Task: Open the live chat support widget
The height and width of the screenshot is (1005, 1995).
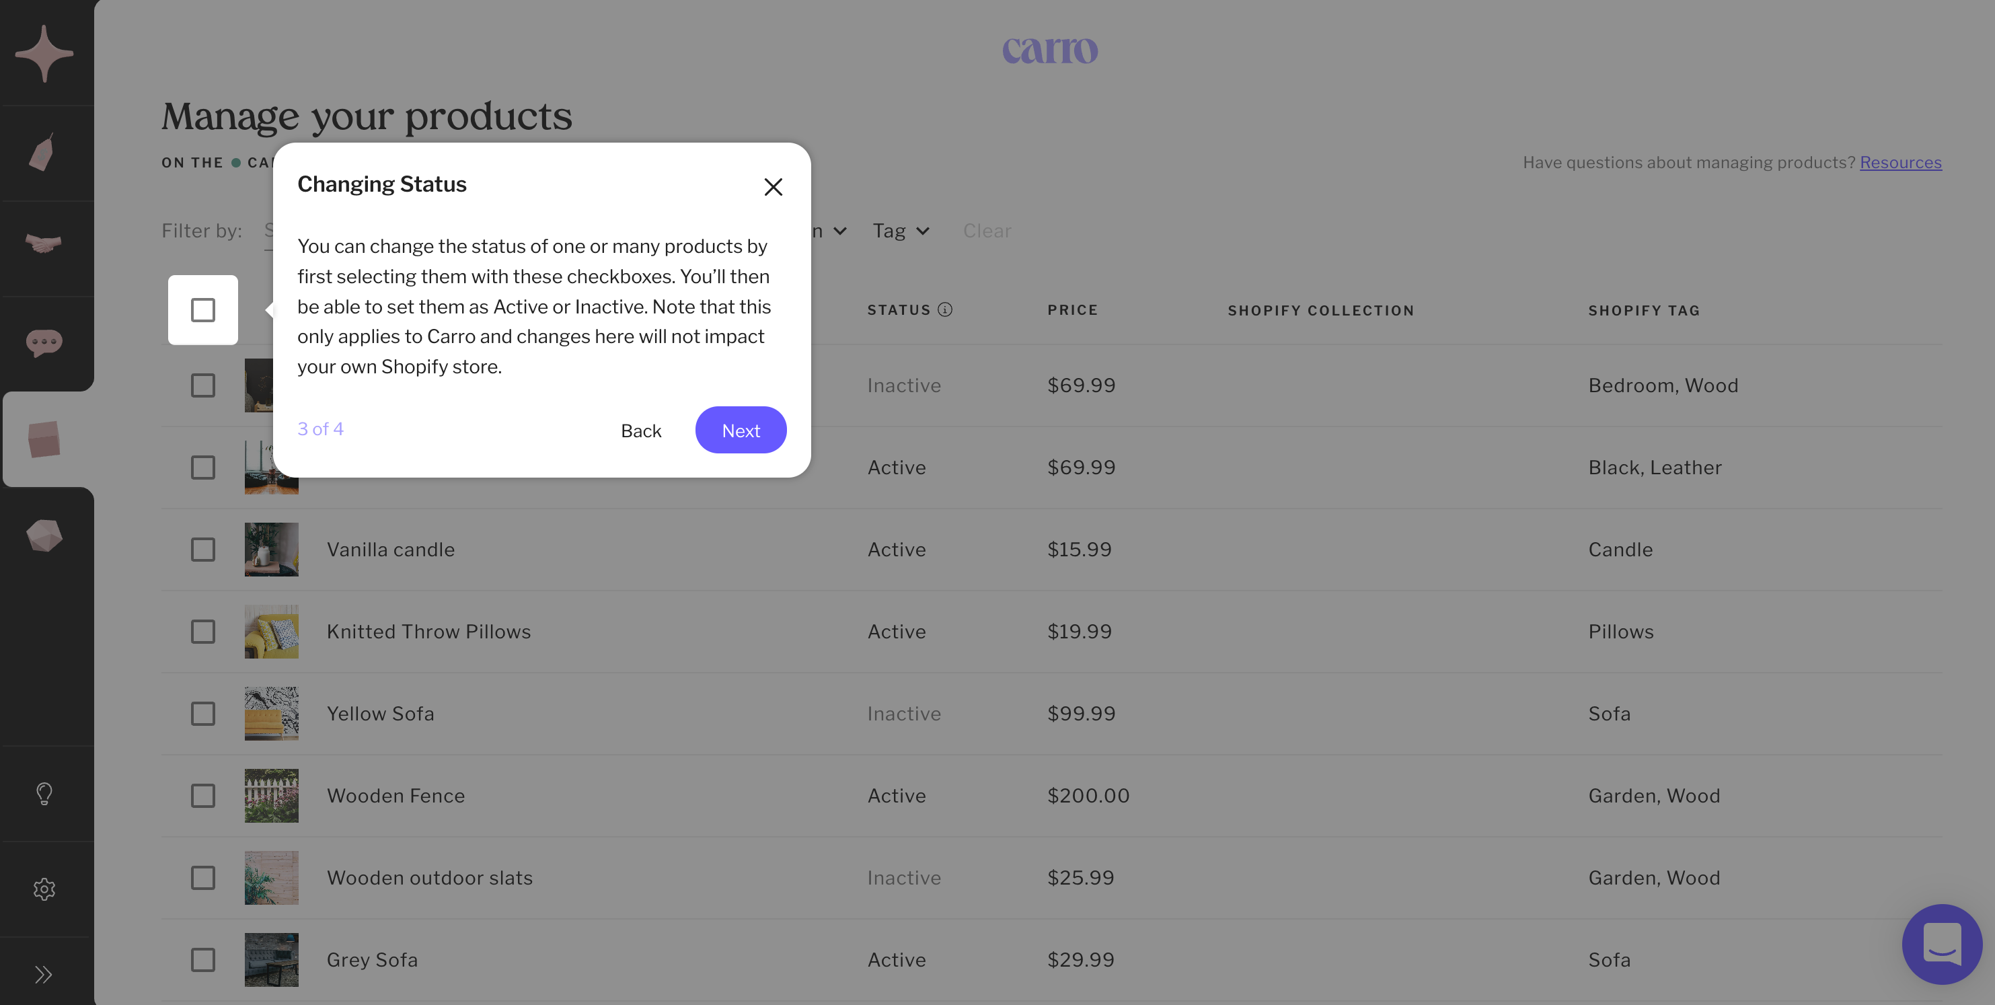Action: pyautogui.click(x=1942, y=944)
